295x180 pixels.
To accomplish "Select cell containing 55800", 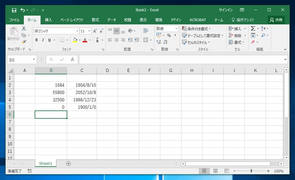I will coord(51,93).
